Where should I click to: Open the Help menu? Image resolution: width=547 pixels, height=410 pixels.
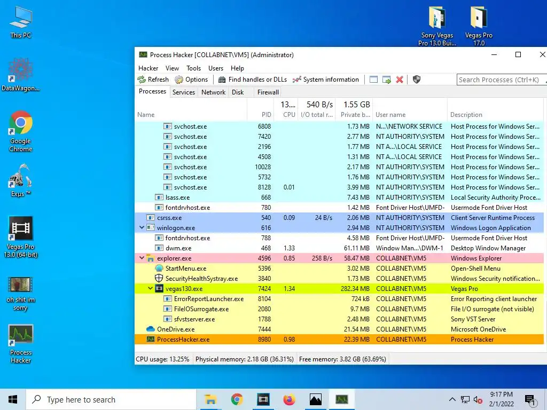(237, 68)
